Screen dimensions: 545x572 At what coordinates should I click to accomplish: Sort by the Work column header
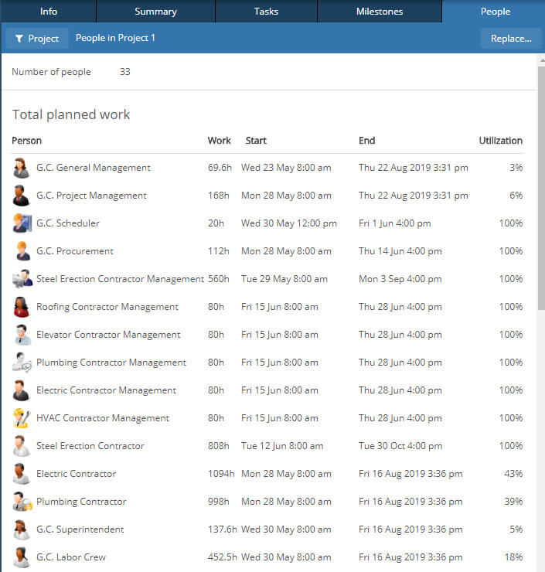[219, 141]
